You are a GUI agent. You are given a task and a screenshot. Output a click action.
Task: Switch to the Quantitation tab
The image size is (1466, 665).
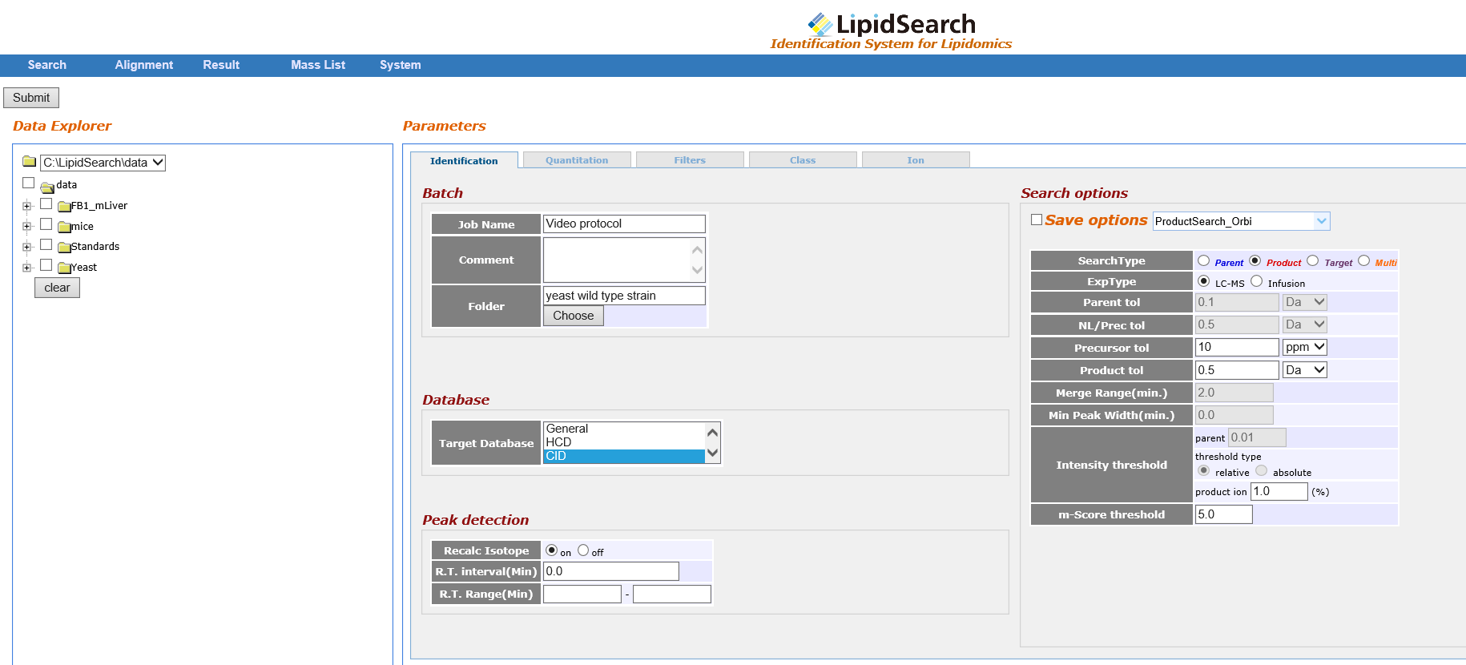click(577, 160)
